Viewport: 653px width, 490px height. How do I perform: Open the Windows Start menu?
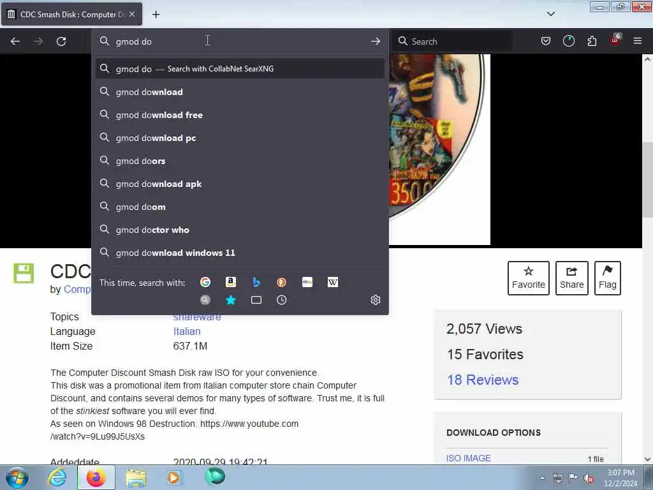tap(17, 477)
